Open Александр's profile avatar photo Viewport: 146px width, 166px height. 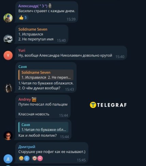click(8, 18)
